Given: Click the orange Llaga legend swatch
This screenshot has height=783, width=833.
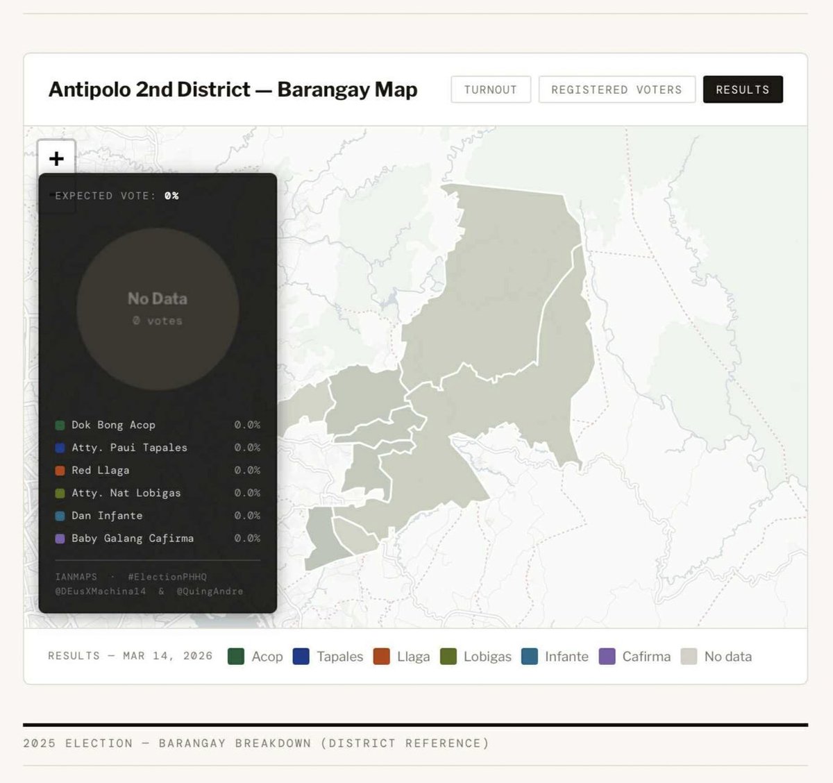Looking at the screenshot, I should 382,657.
